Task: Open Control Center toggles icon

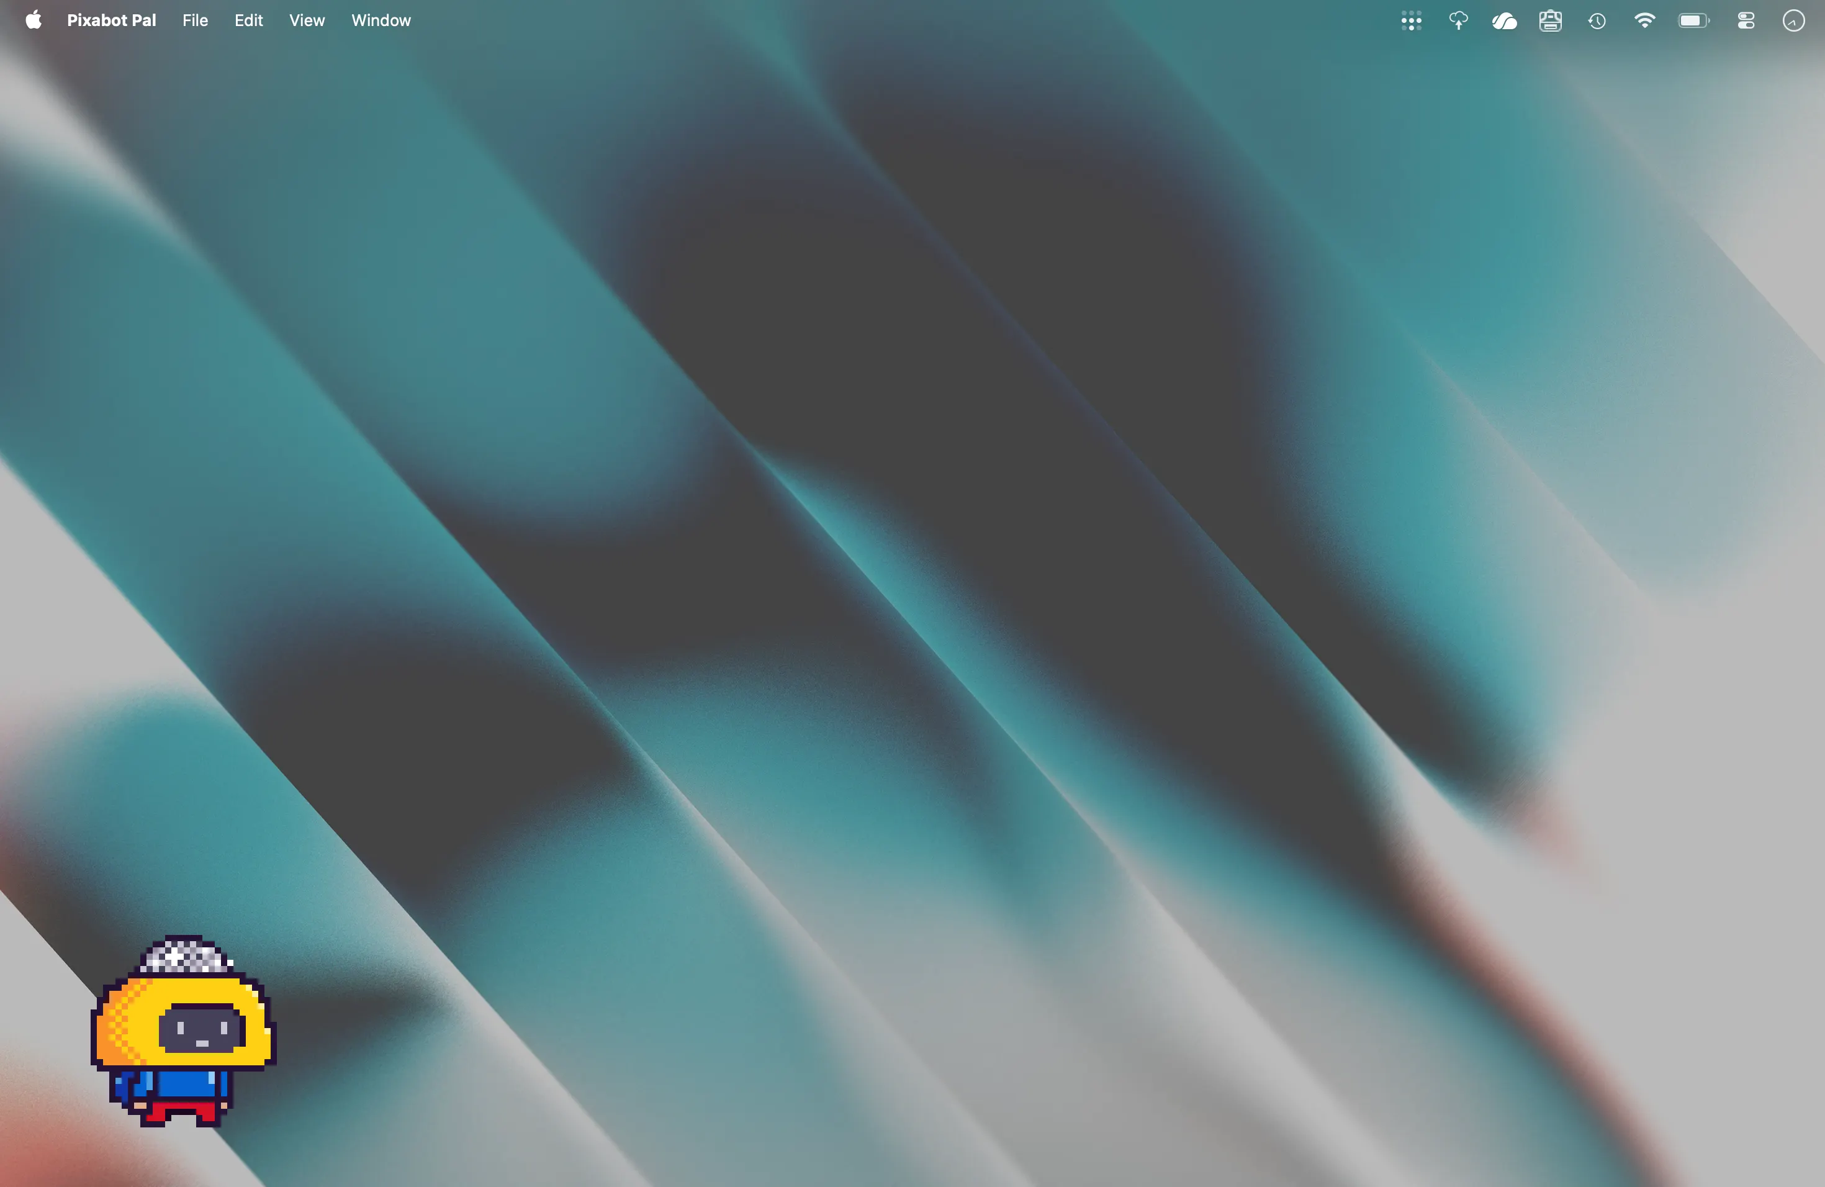Action: 1746,20
